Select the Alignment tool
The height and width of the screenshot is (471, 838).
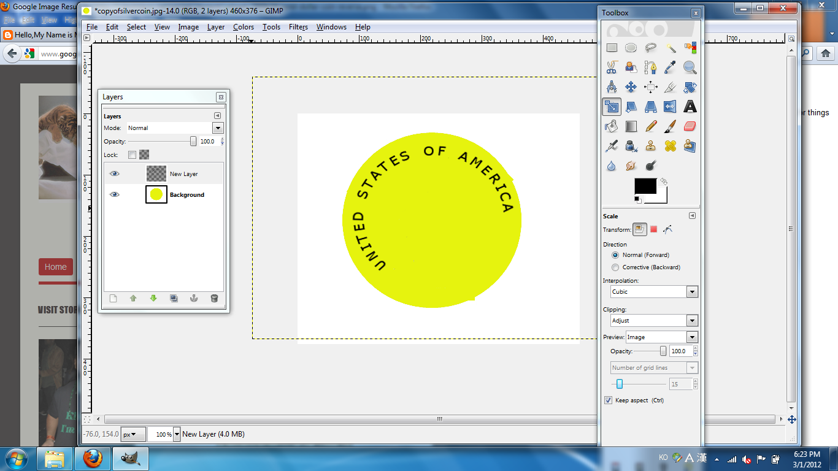click(x=651, y=87)
